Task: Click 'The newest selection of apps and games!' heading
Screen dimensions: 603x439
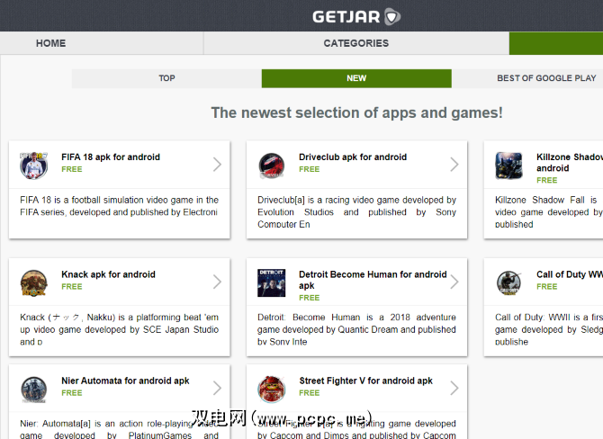Action: [357, 112]
